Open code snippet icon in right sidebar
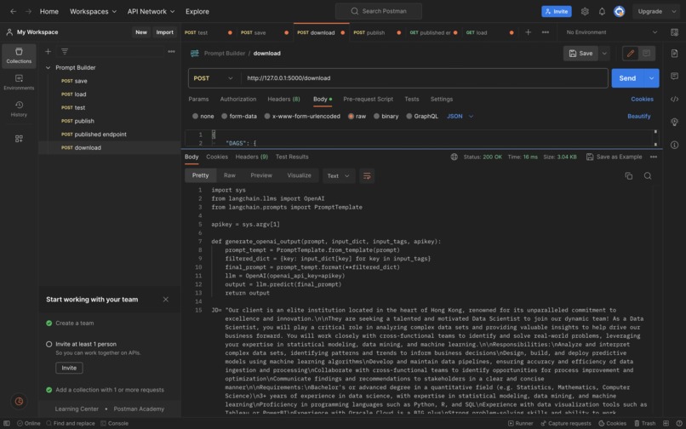Viewport: 686px width, 429px height. pos(674,99)
